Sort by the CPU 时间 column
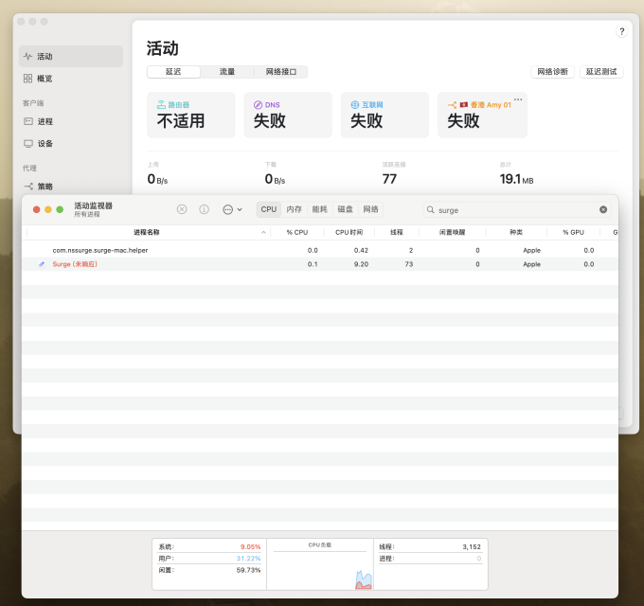 tap(349, 232)
